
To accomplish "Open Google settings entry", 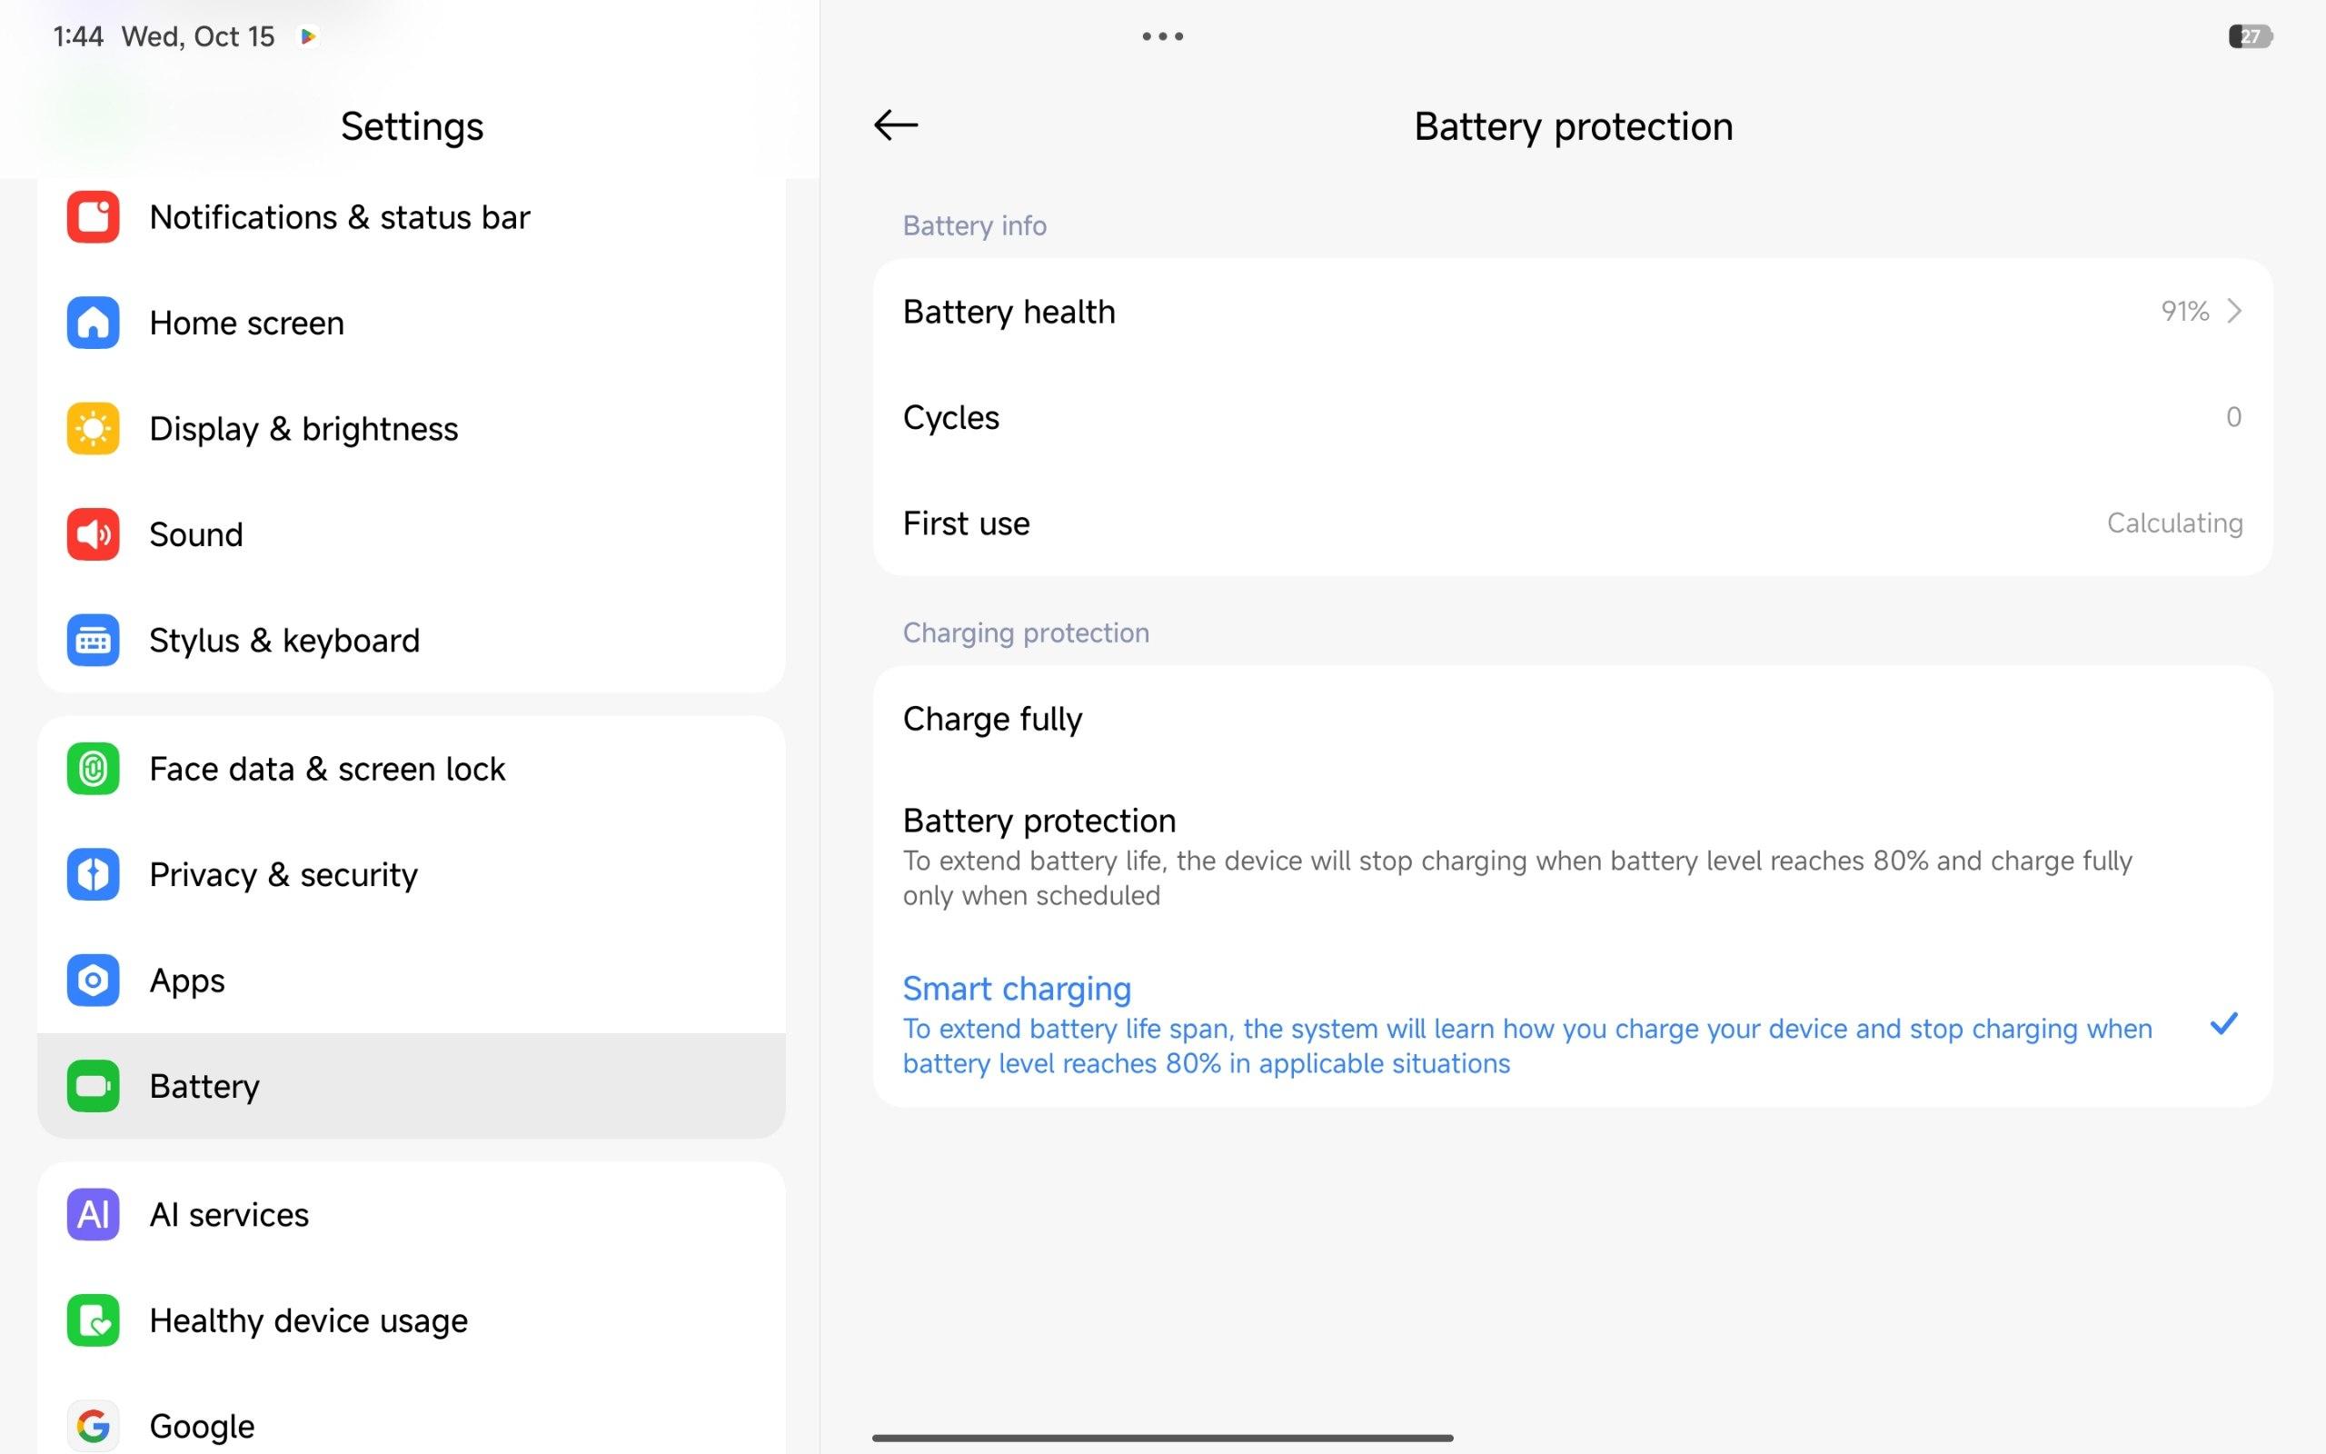I will [x=412, y=1425].
